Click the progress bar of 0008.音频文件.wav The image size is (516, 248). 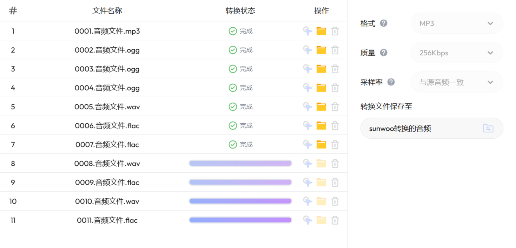[240, 163]
